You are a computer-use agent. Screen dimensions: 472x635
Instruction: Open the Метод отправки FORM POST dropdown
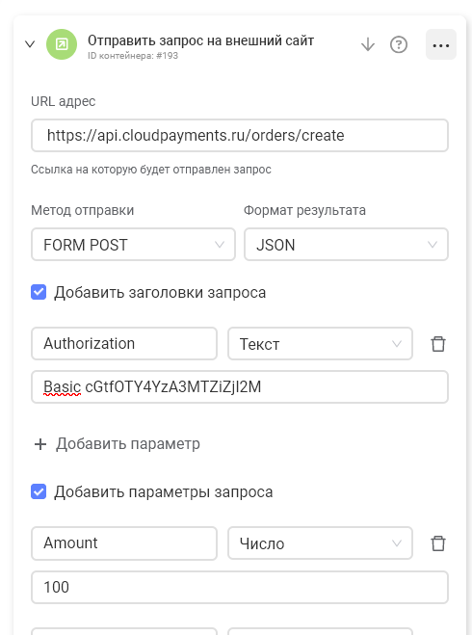133,244
